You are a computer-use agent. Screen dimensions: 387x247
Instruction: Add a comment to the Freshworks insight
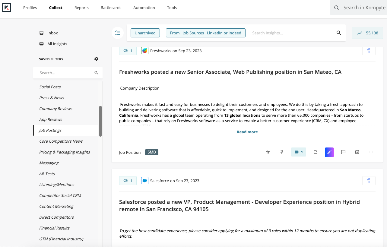[x=343, y=152]
